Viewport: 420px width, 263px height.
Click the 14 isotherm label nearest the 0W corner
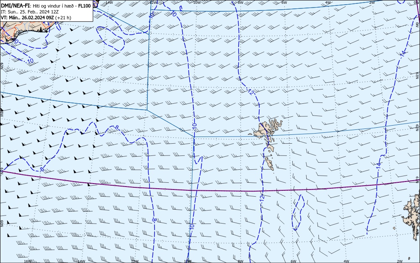403,53
